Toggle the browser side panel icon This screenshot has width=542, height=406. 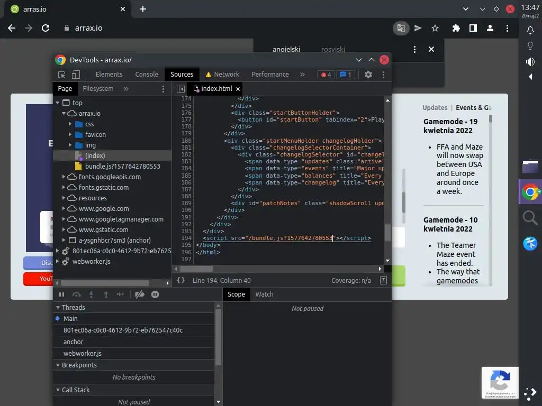pos(473,28)
